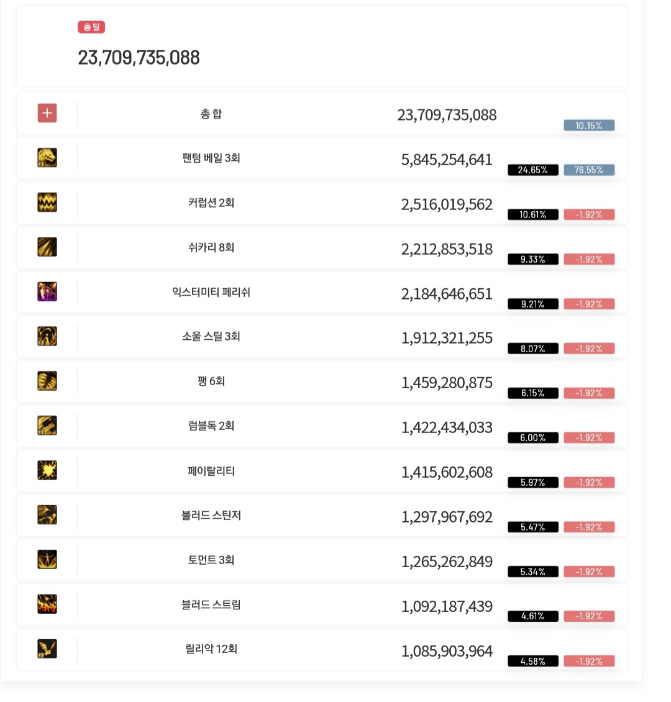Click the blue 10.15% badge
671x702 pixels.
pos(589,125)
